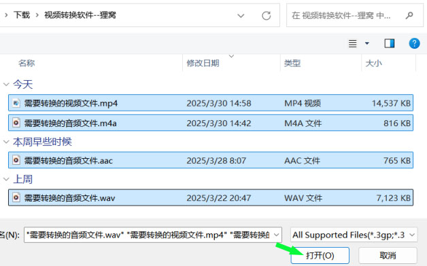This screenshot has width=427, height=266.
Task: Click the refresh folder icon
Action: [x=267, y=16]
